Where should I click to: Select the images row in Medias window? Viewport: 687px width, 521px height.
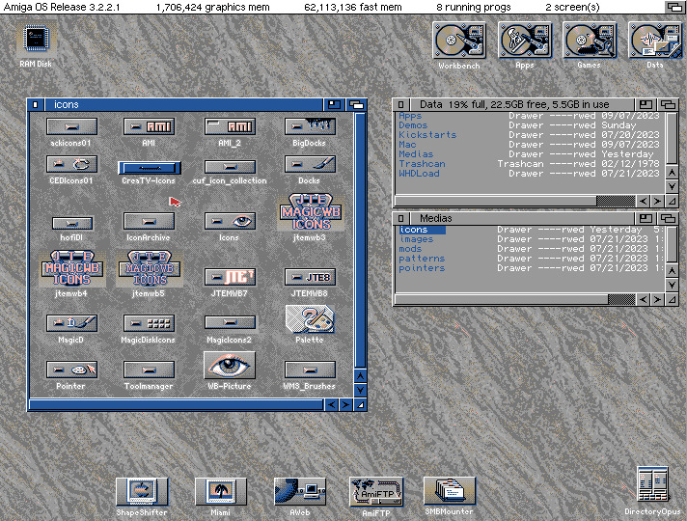click(x=531, y=239)
